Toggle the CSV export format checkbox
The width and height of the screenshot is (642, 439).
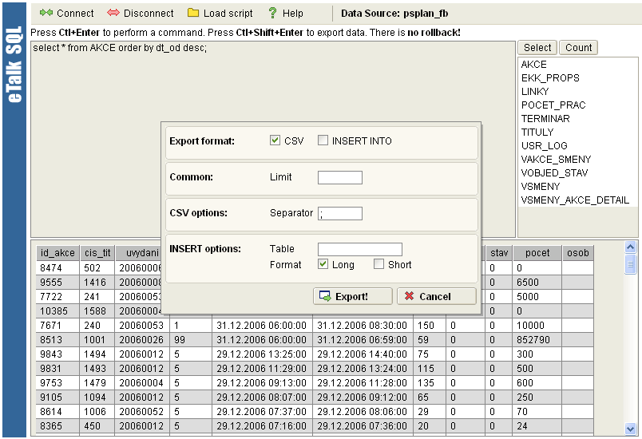[x=276, y=141]
